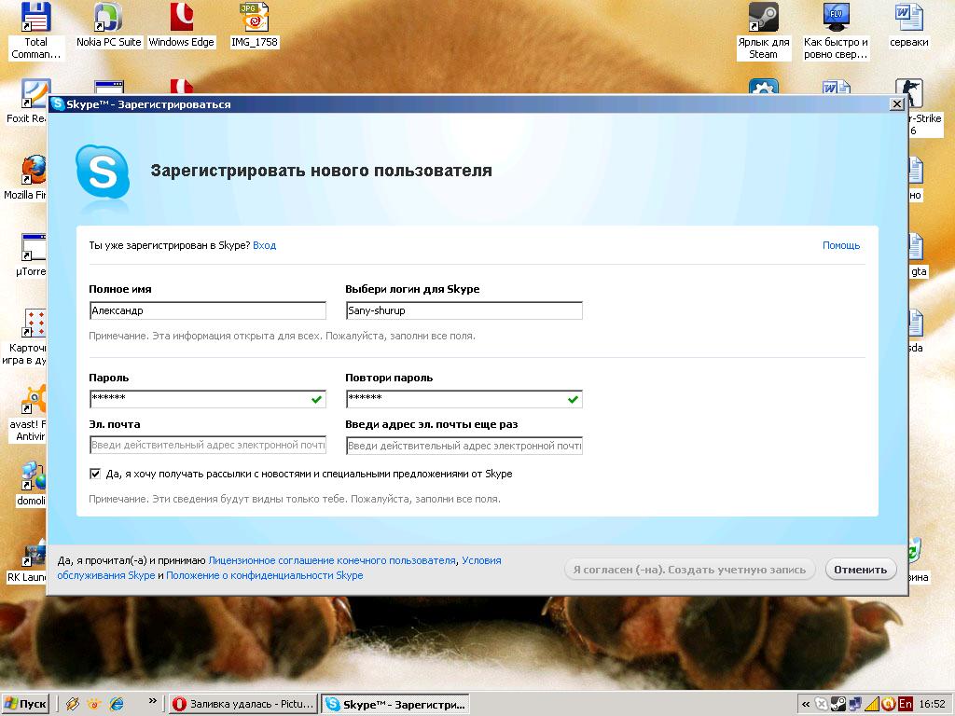Viewport: 955px width, 716px height.
Task: Open the FLV video file icon on desktop
Action: (836, 31)
